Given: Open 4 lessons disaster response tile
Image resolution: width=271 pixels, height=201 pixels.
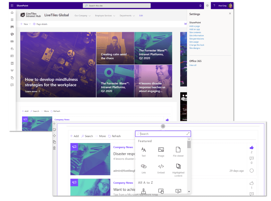Looking at the screenshot, I should coord(153,81).
